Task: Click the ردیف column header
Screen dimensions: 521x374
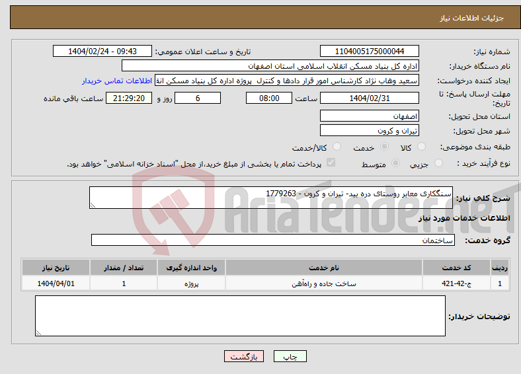Action: pos(500,268)
